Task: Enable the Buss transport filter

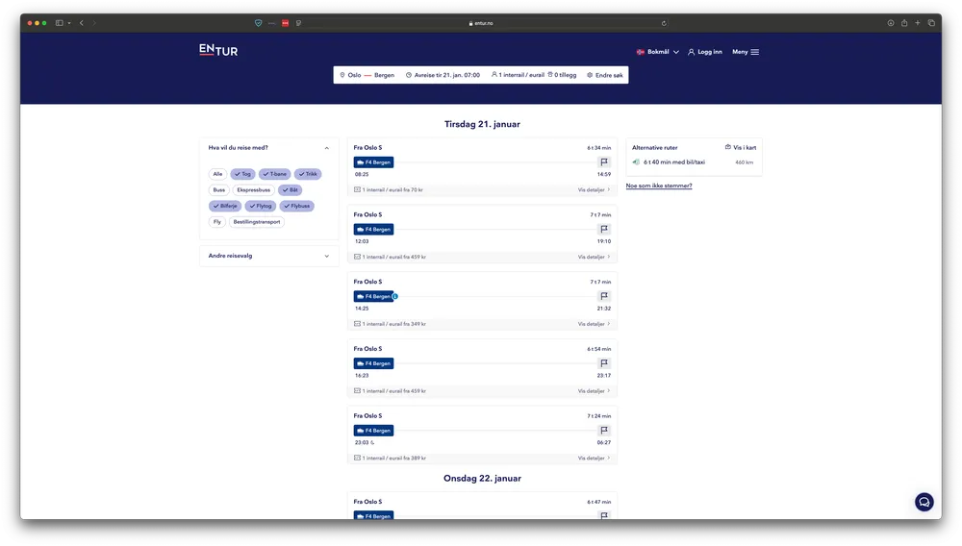Action: coord(219,190)
